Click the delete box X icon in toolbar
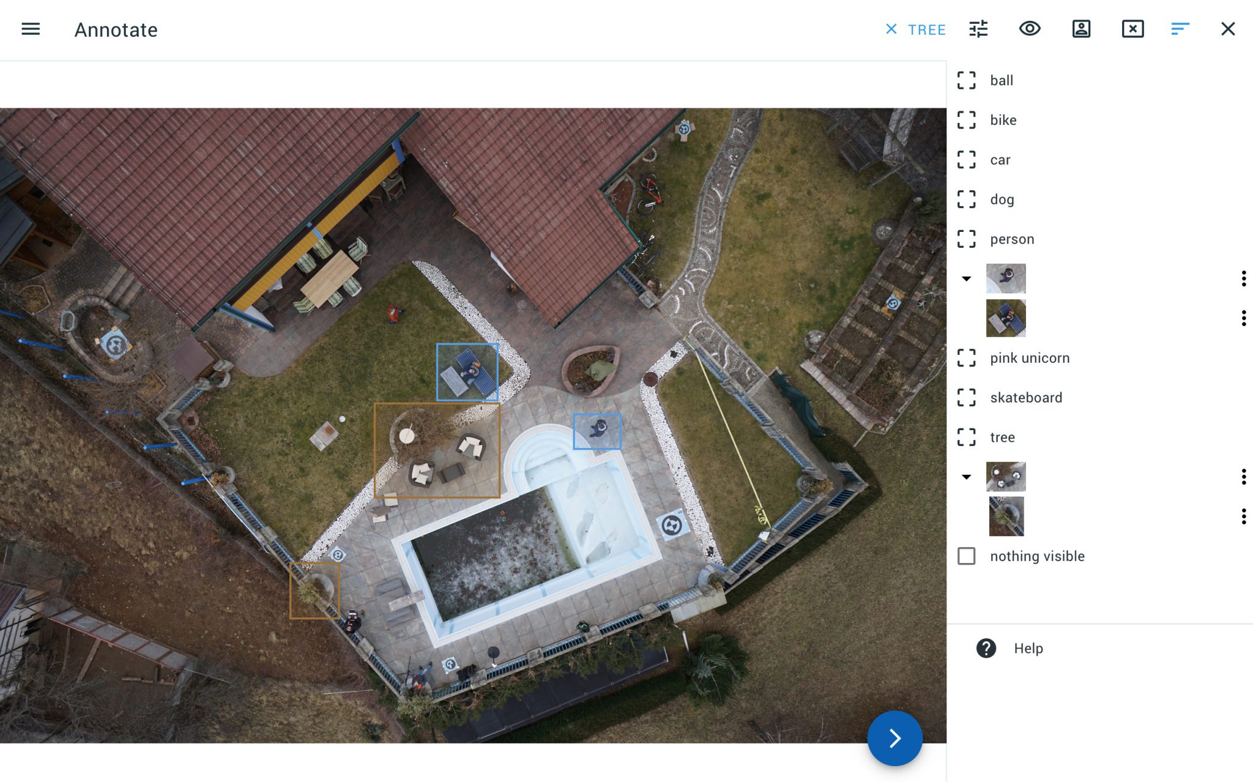 [1132, 29]
